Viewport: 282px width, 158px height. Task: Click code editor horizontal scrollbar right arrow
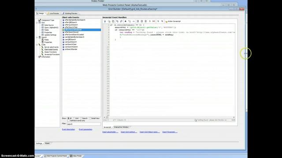[x=234, y=117]
